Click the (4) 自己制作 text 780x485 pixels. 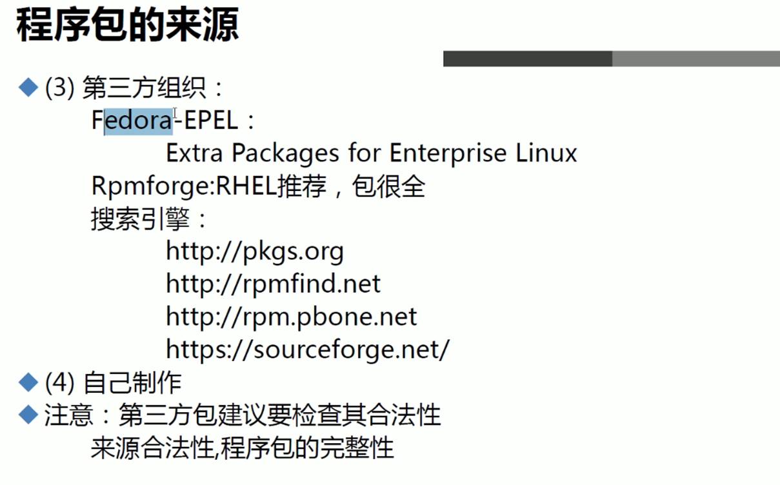(113, 383)
